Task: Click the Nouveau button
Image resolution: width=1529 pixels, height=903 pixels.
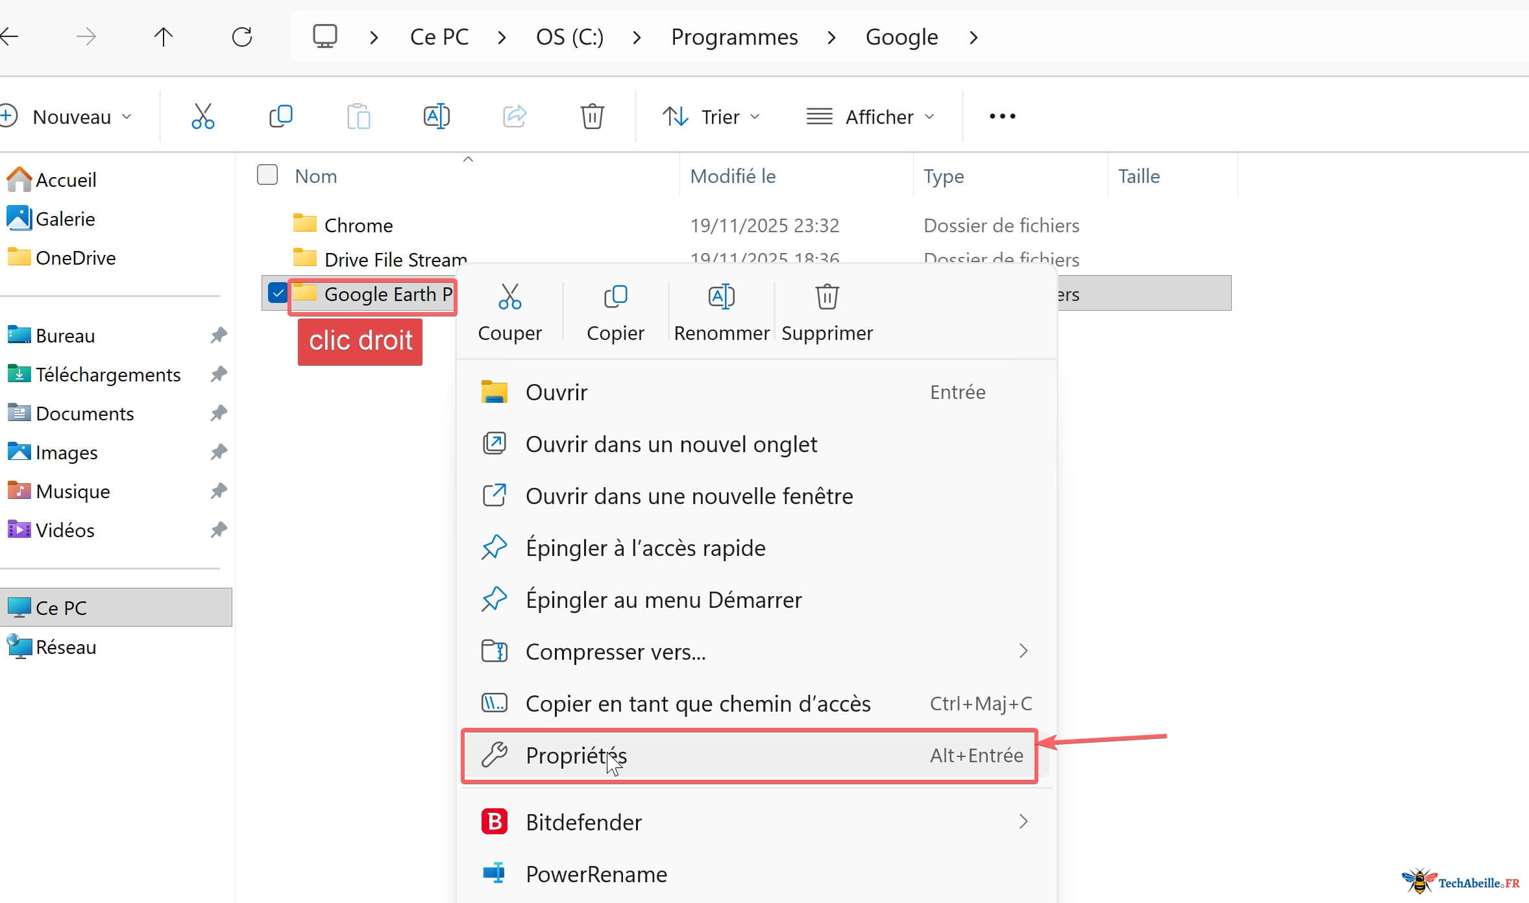Action: tap(68, 116)
